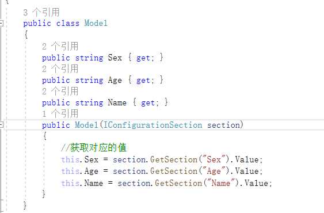Click the "Sex" string literal
This screenshot has width=324, height=213.
[214, 159]
